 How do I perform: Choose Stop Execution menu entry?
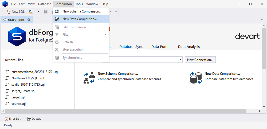pyautogui.click(x=81, y=49)
